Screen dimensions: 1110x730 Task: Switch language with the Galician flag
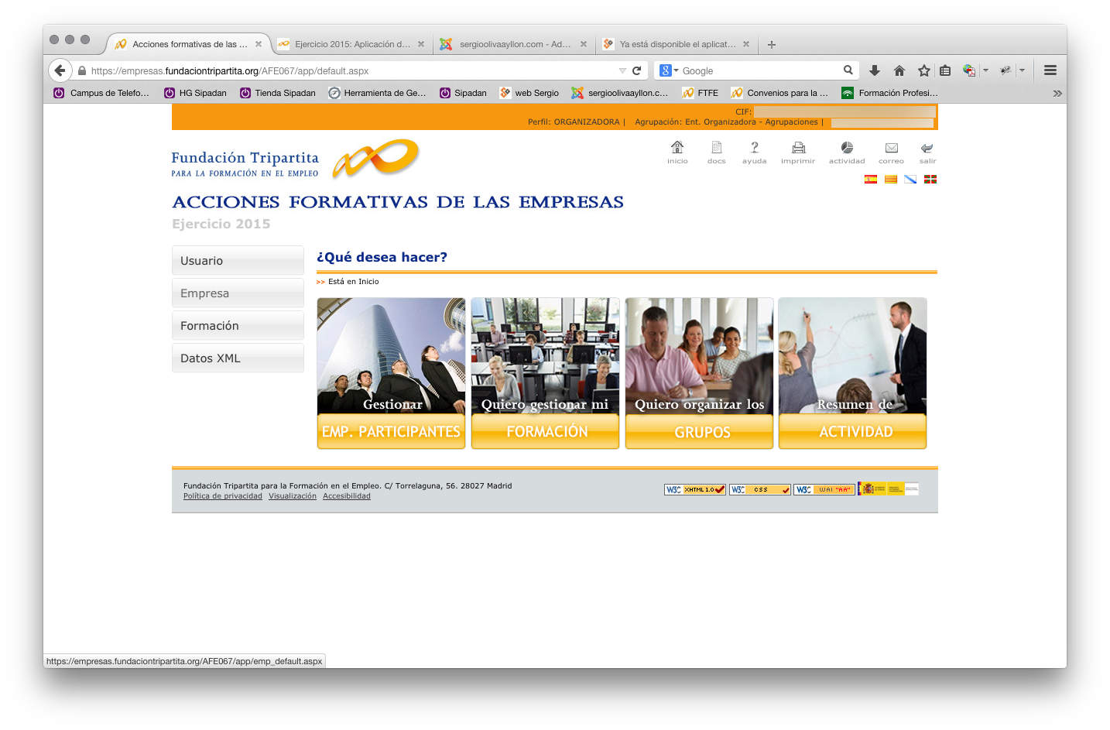point(910,179)
